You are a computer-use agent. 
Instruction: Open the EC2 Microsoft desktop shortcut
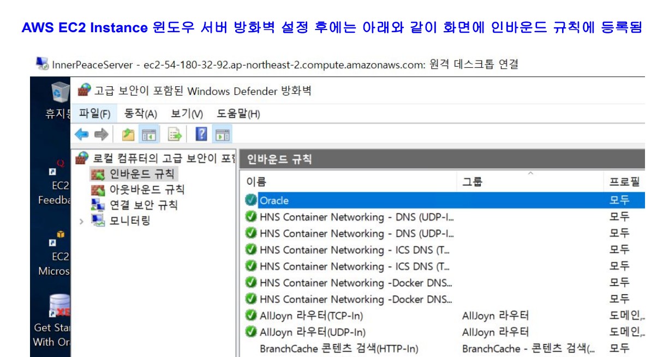[x=54, y=253]
